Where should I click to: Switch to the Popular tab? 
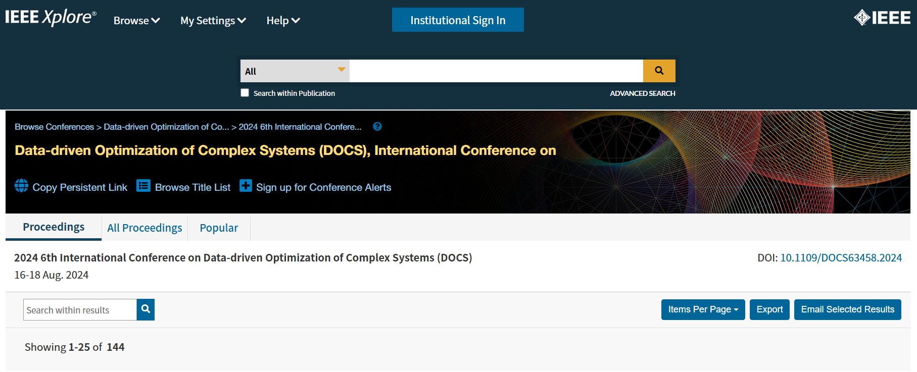coord(219,228)
